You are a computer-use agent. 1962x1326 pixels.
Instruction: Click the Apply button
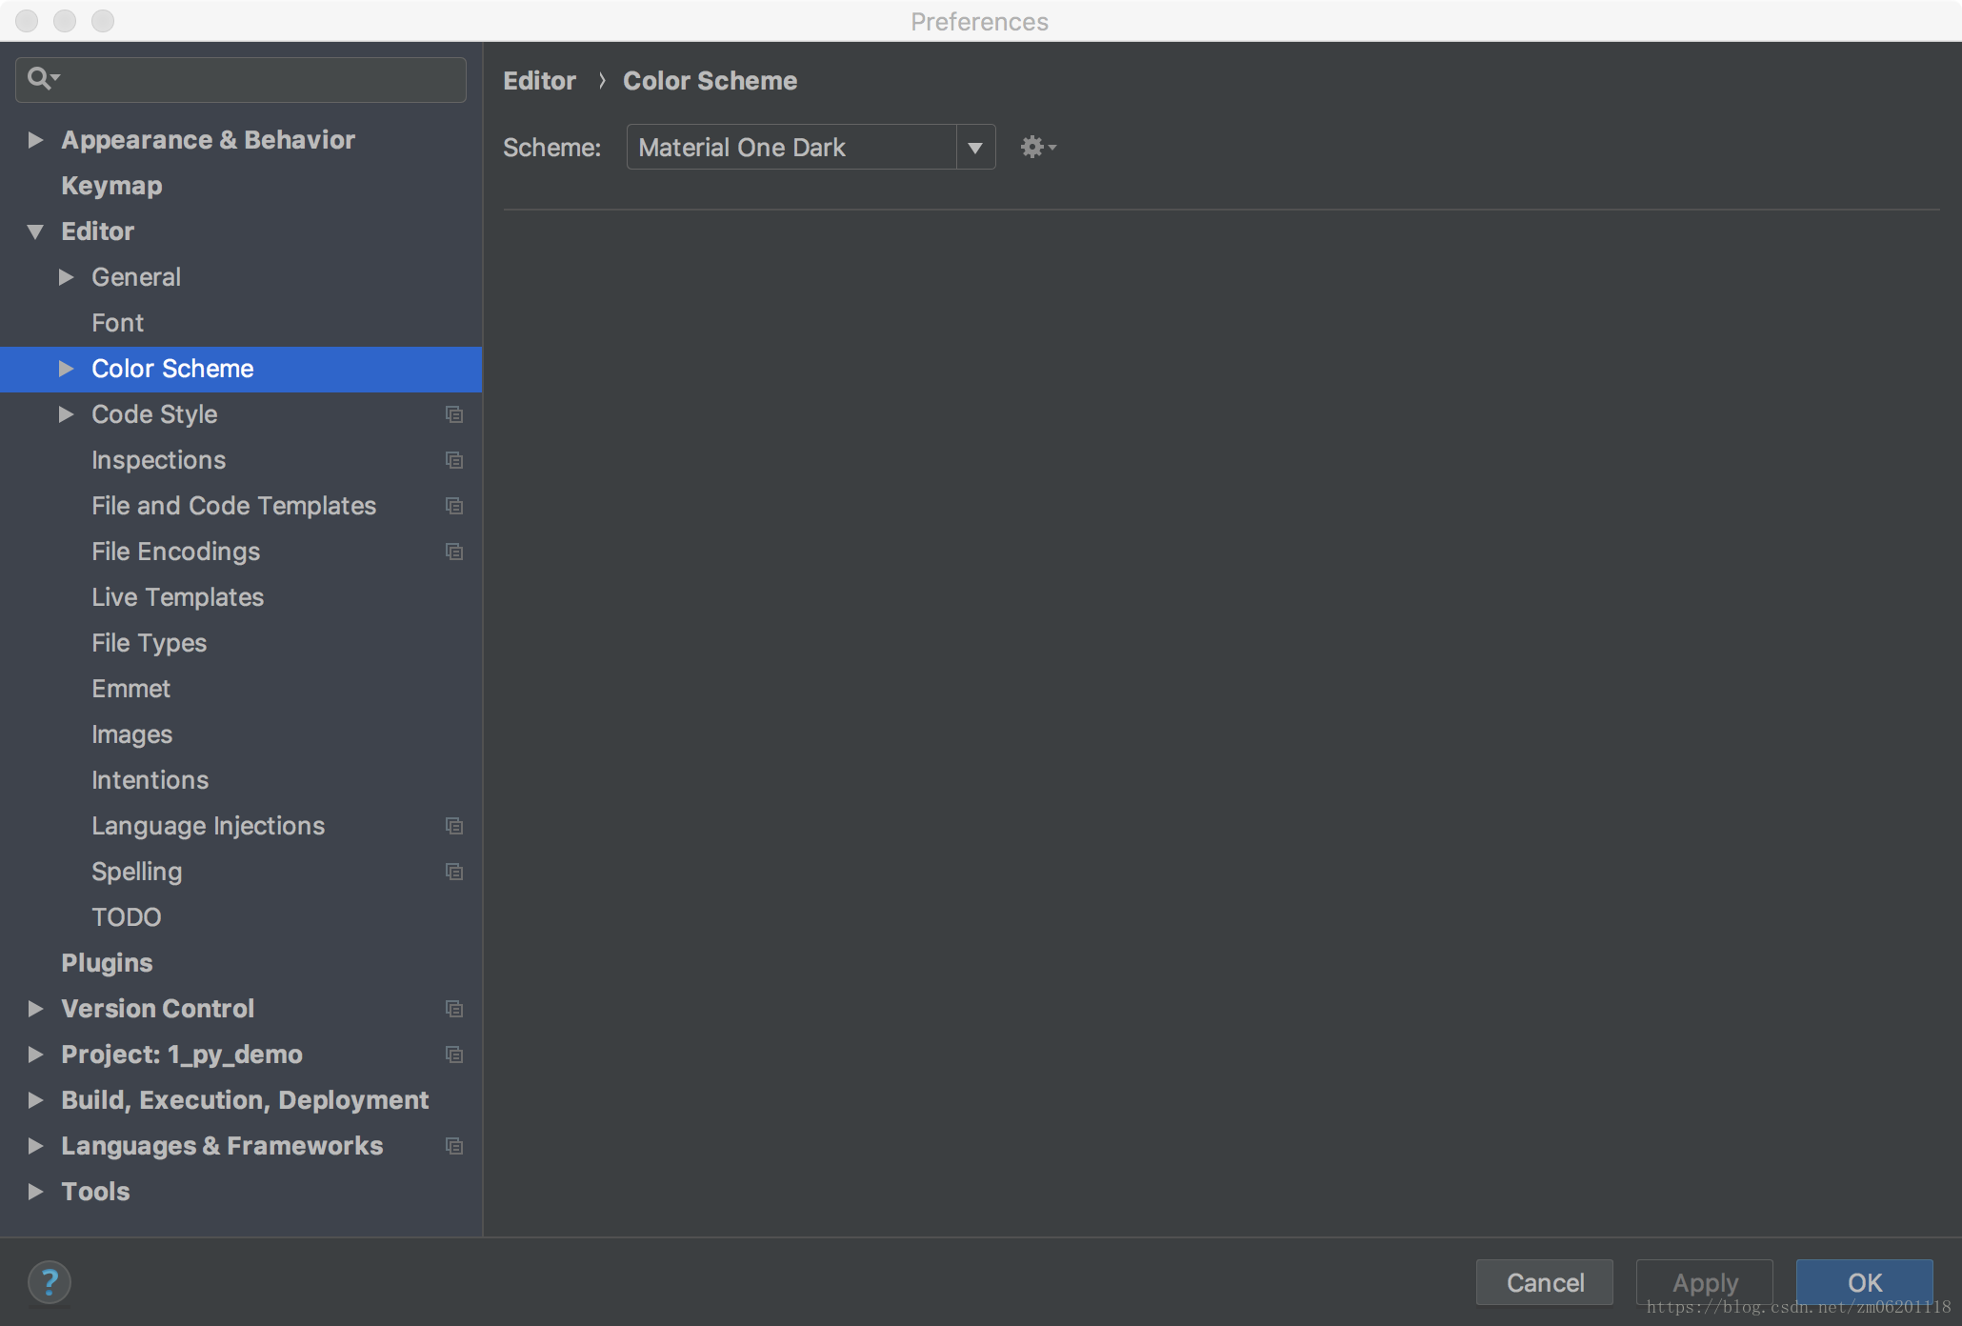coord(1703,1281)
